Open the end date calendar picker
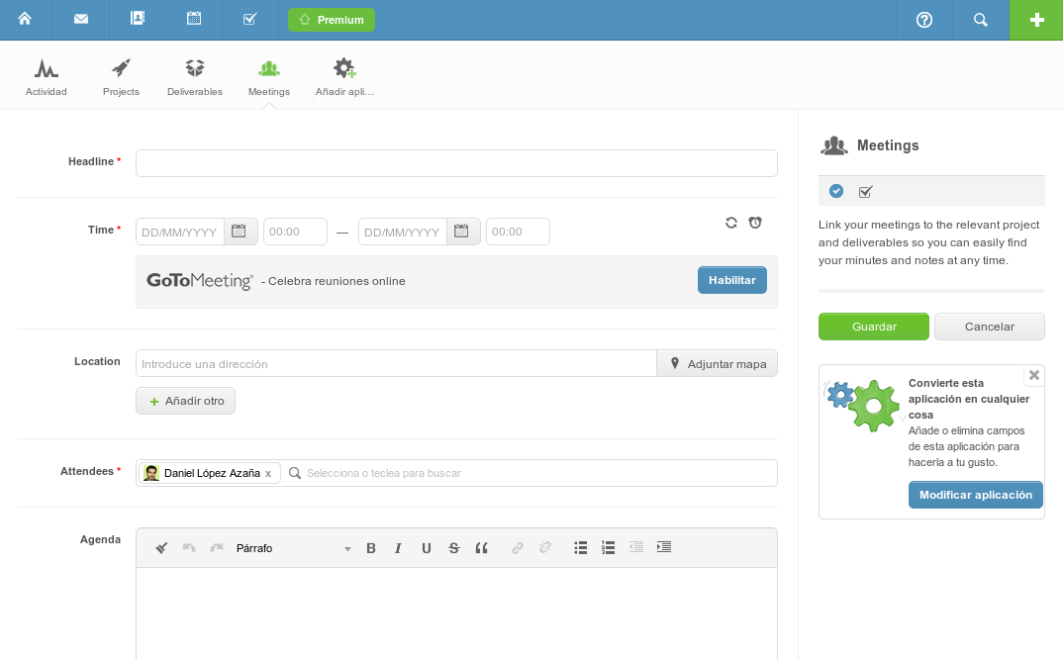Image resolution: width=1063 pixels, height=660 pixels. tap(462, 232)
